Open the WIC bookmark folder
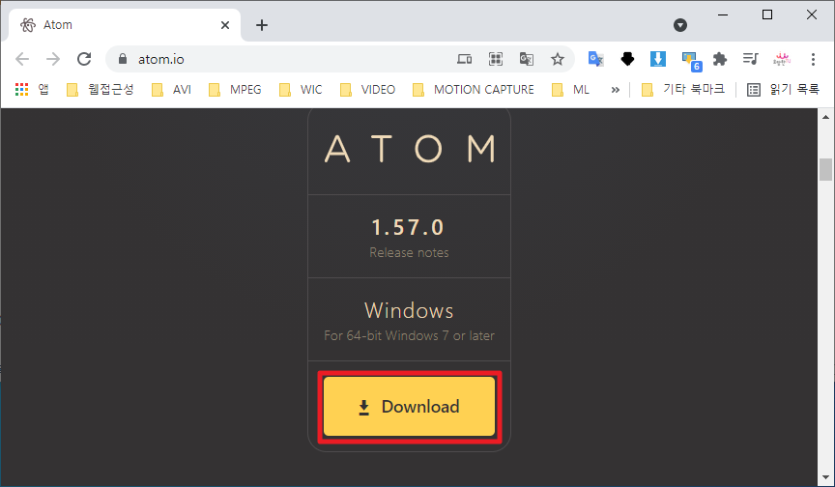 pyautogui.click(x=301, y=89)
